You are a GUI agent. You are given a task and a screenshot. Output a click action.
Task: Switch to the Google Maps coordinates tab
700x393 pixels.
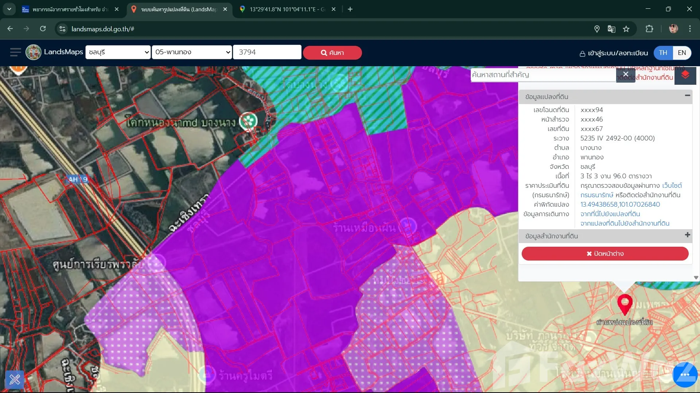point(286,9)
